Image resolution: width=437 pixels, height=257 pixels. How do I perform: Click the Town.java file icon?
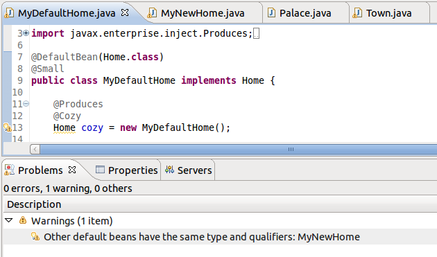coord(357,12)
